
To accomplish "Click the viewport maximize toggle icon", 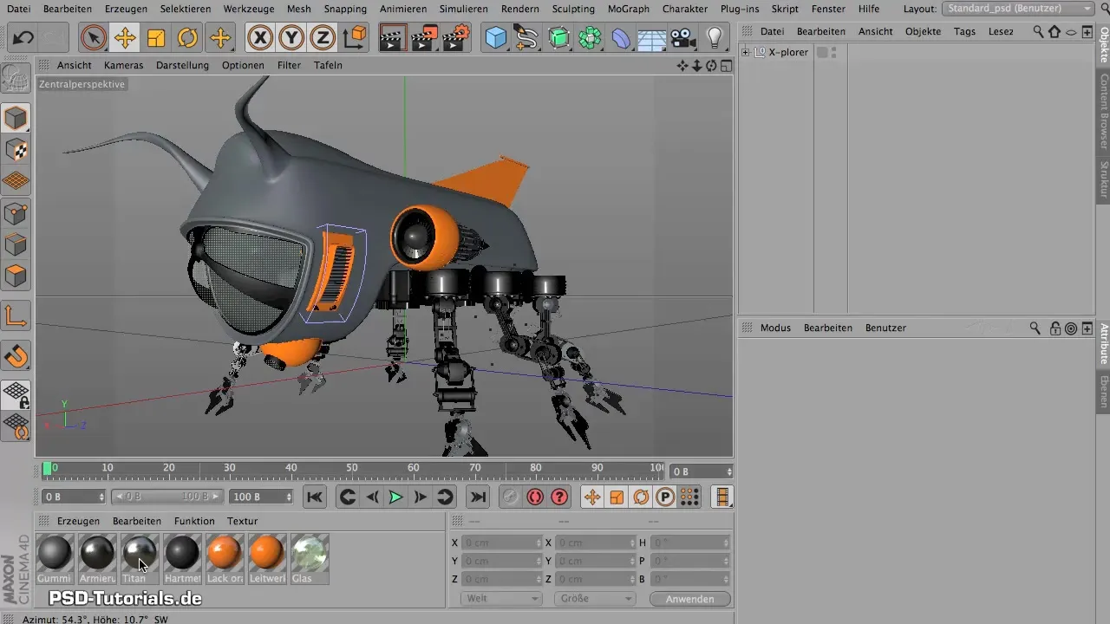I will (725, 66).
